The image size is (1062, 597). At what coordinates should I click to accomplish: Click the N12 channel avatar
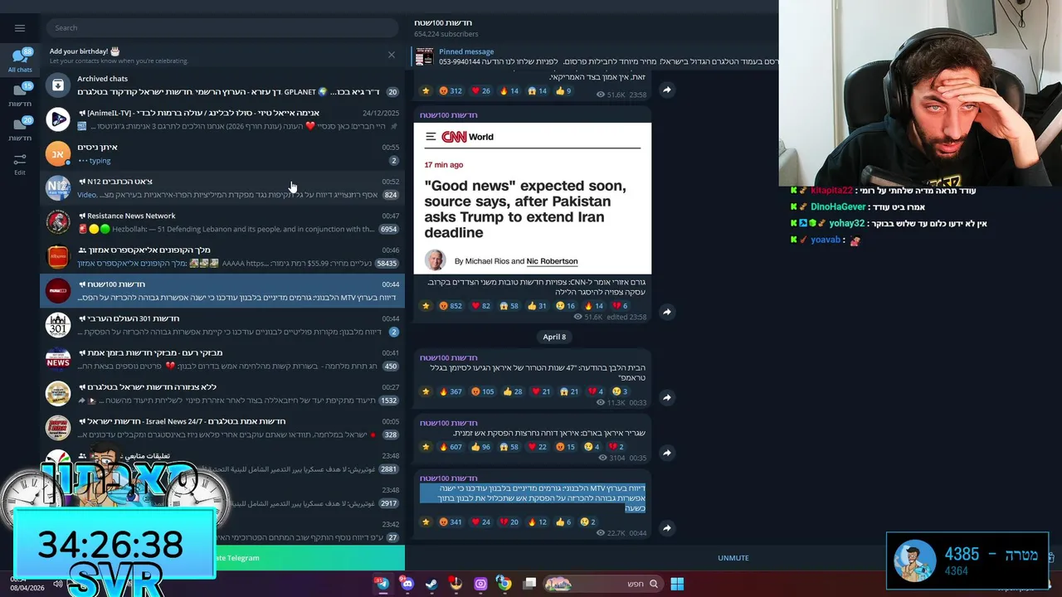coord(58,188)
